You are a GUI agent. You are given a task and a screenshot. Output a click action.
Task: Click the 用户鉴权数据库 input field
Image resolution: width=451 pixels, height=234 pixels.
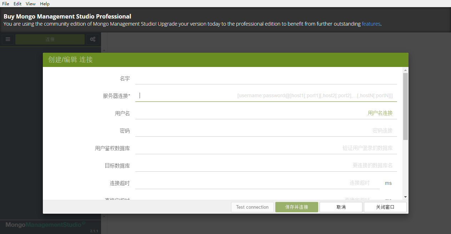pos(250,148)
